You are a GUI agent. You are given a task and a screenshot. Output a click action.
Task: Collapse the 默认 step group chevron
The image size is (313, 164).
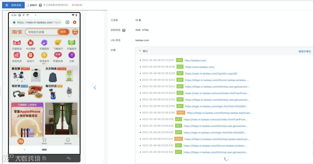pyautogui.click(x=140, y=51)
